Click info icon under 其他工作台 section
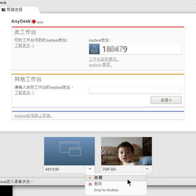The image size is (196, 196). [x=33, y=93]
